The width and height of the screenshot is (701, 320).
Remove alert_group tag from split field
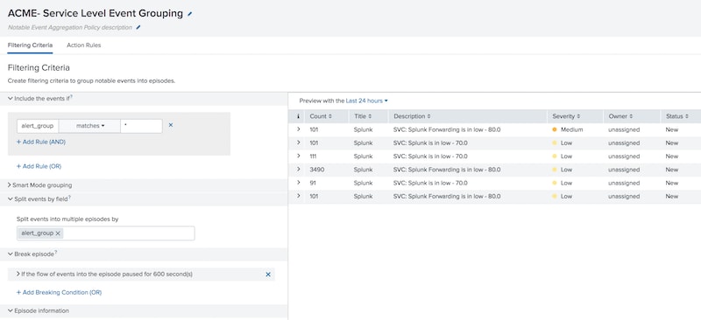pyautogui.click(x=58, y=233)
